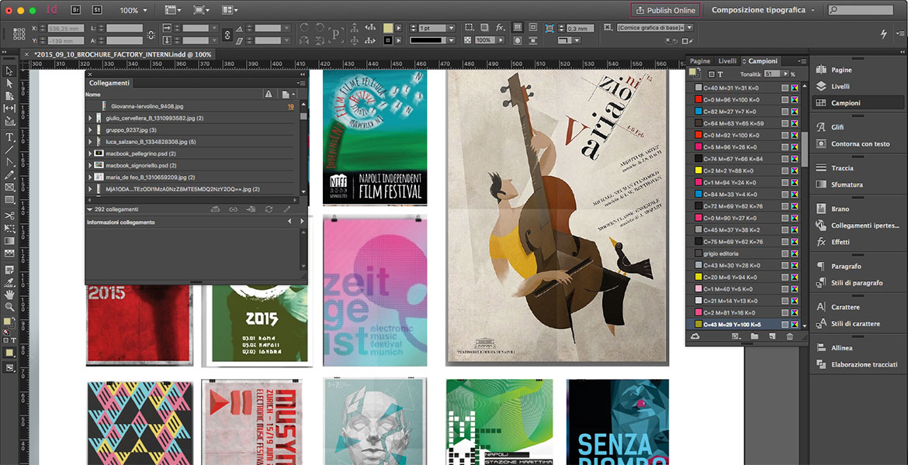Select the Zoom magnifier tool
Viewport: 908px width, 465px height.
point(9,307)
